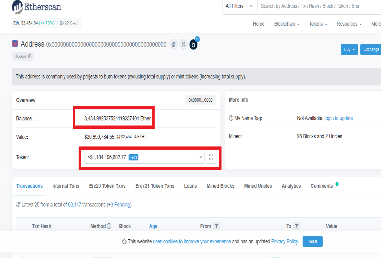Open the All Filters dropdown

[240, 6]
